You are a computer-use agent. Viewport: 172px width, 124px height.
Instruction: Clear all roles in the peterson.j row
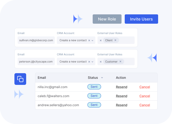[101, 62]
